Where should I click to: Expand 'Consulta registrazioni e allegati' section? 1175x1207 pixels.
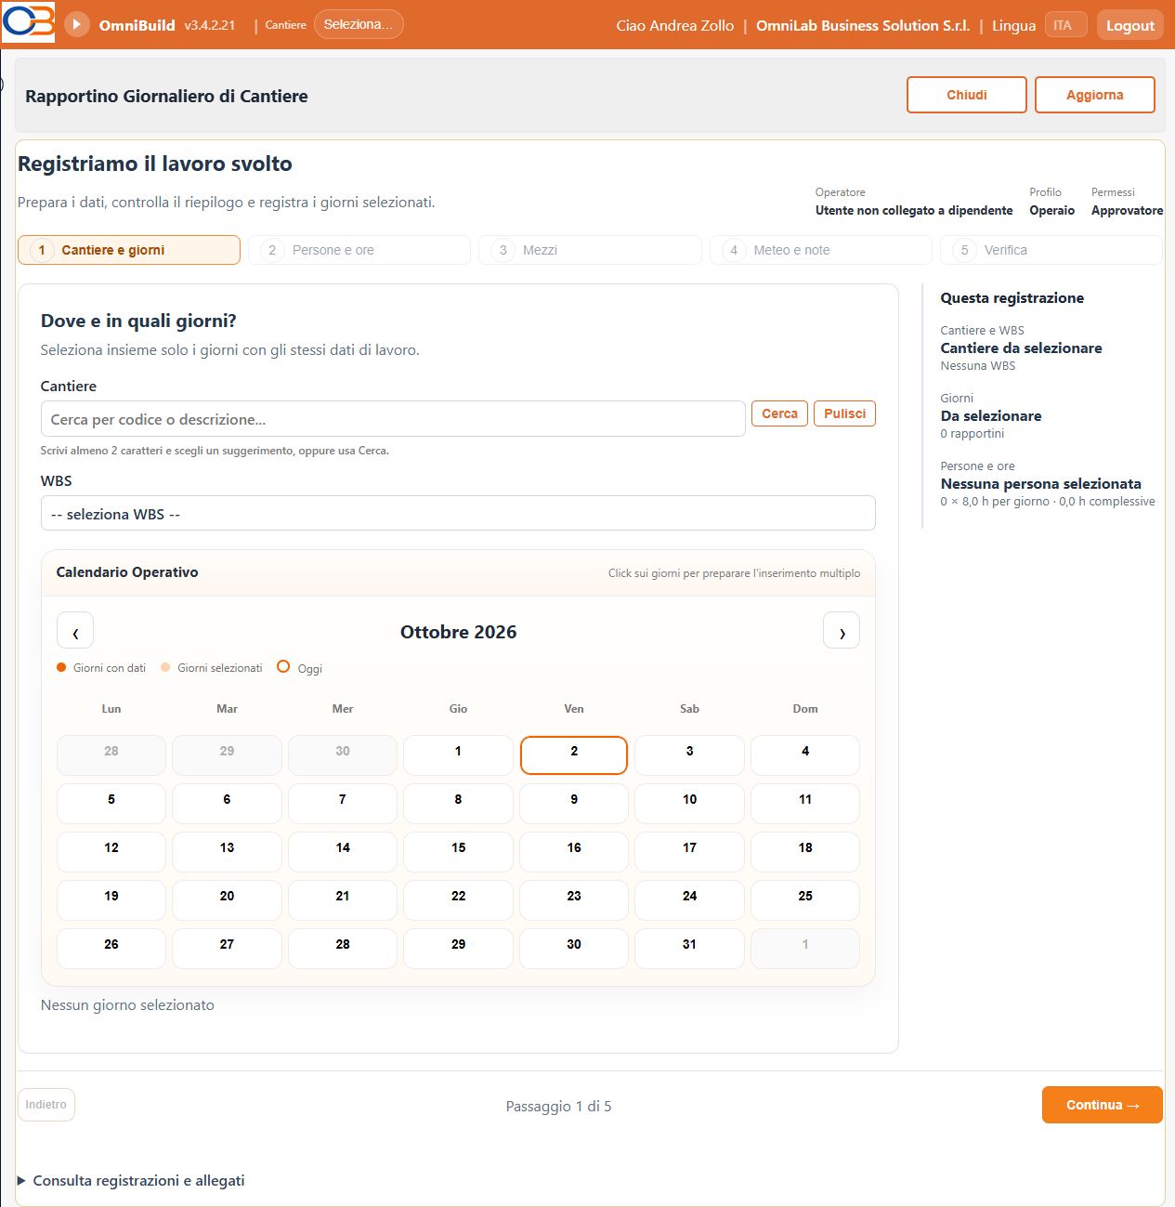tap(132, 1180)
